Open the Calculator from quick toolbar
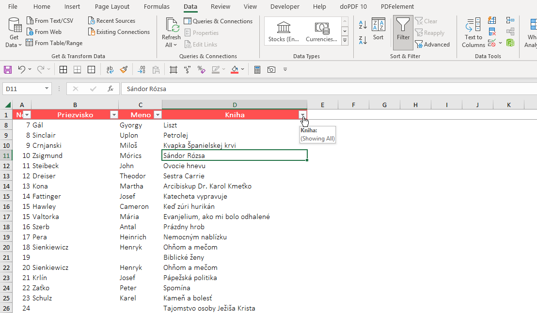Image resolution: width=537 pixels, height=313 pixels. pyautogui.click(x=257, y=70)
